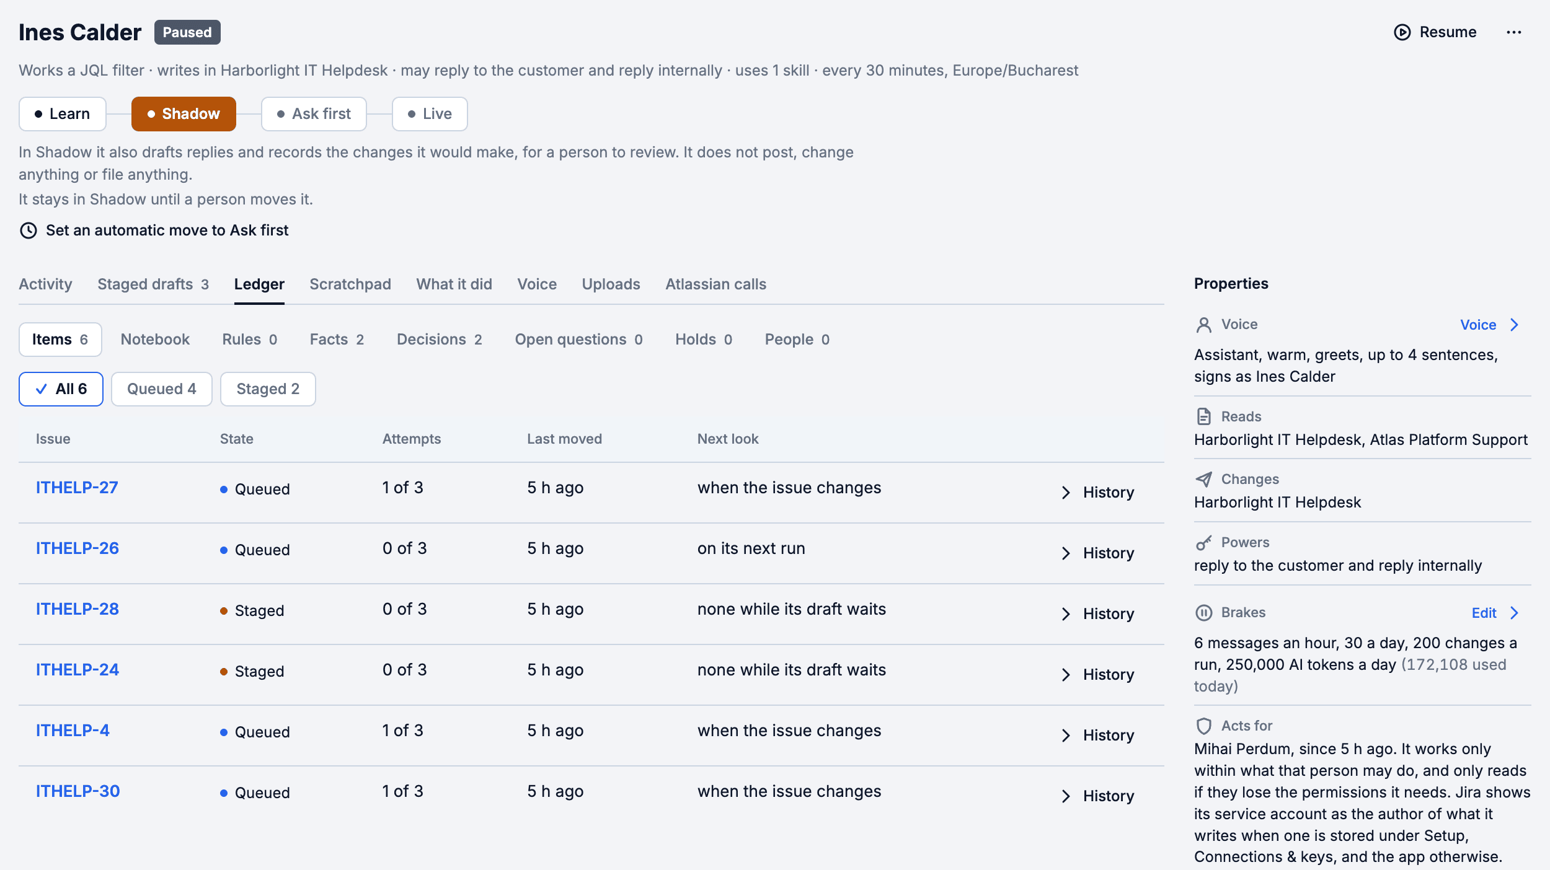This screenshot has height=870, width=1550.
Task: Expand History for ITHELP-4
Action: [x=1097, y=736]
